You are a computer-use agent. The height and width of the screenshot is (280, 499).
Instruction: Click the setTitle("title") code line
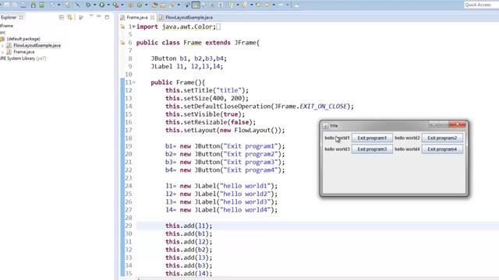click(x=207, y=90)
